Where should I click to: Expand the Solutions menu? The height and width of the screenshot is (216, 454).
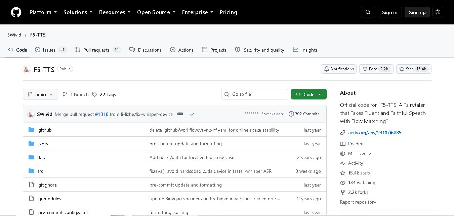tap(78, 12)
